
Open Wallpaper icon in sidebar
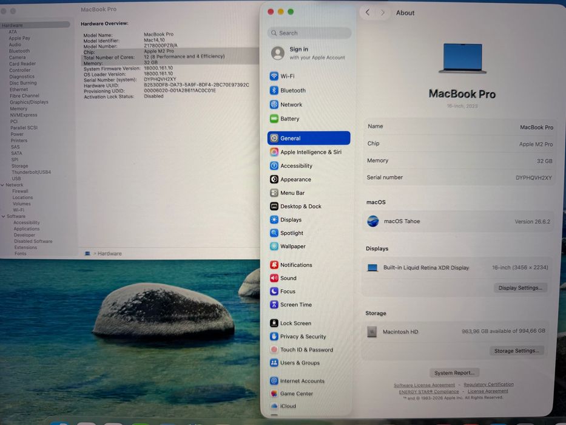click(x=274, y=246)
